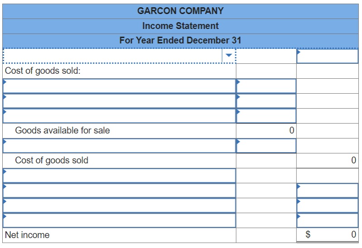This screenshot has width=362, height=248.
Task: Select third label field below Cost of goods sold total
Action: tap(119, 205)
